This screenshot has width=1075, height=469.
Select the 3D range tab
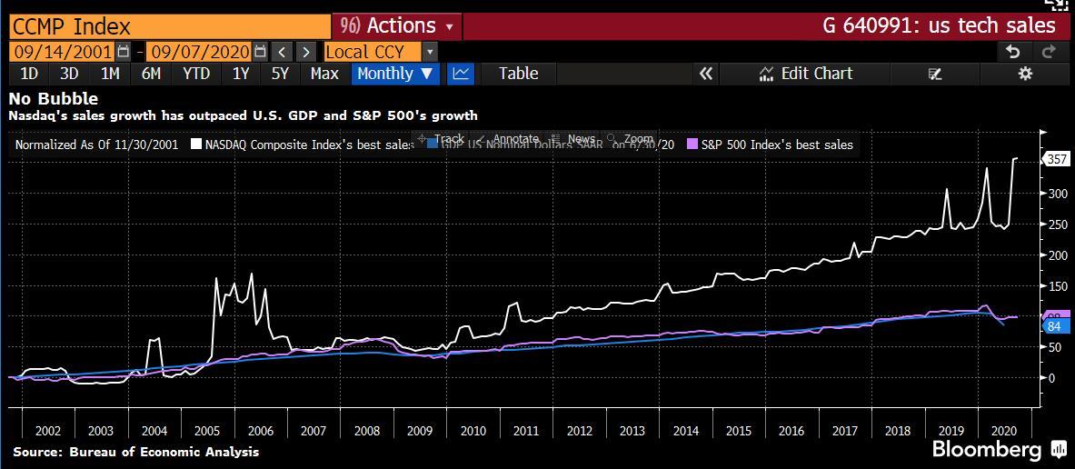69,74
